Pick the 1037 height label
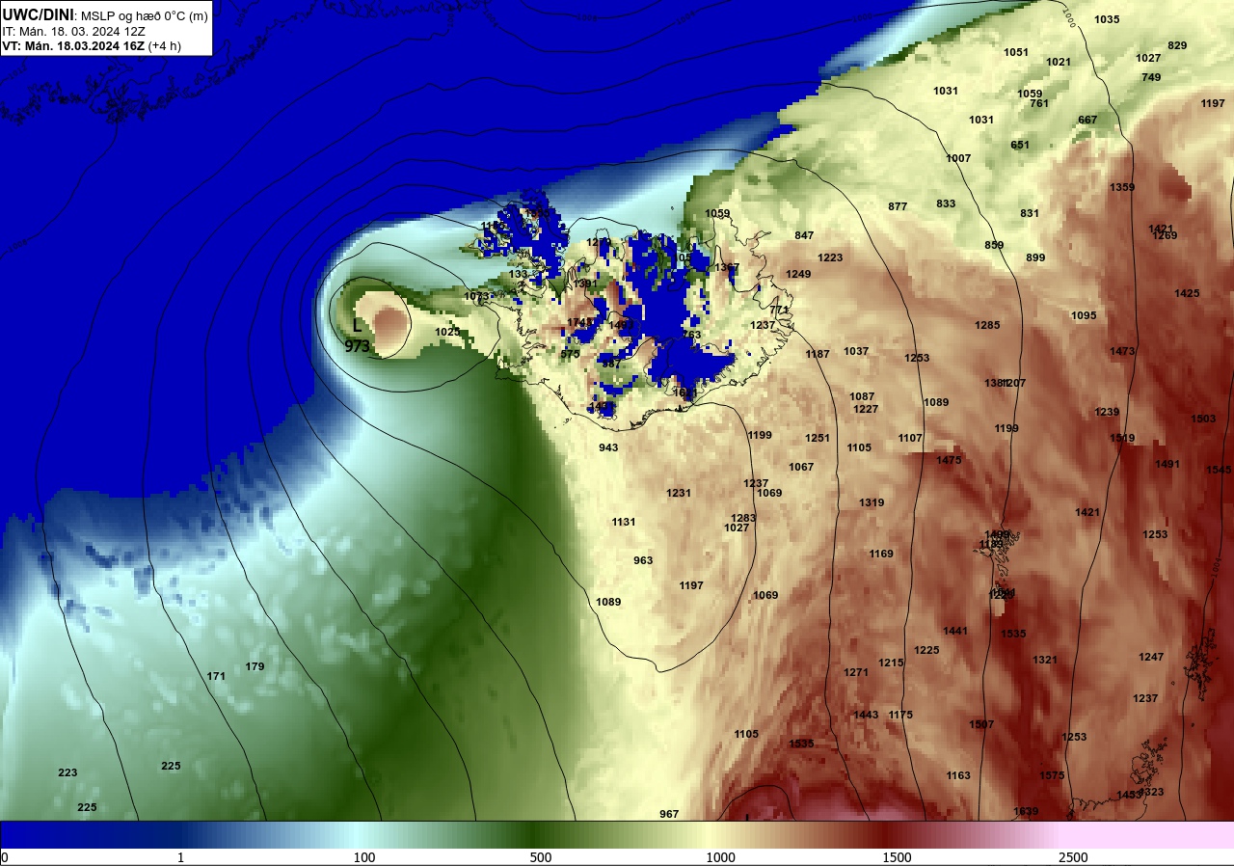This screenshot has width=1234, height=866. point(856,351)
